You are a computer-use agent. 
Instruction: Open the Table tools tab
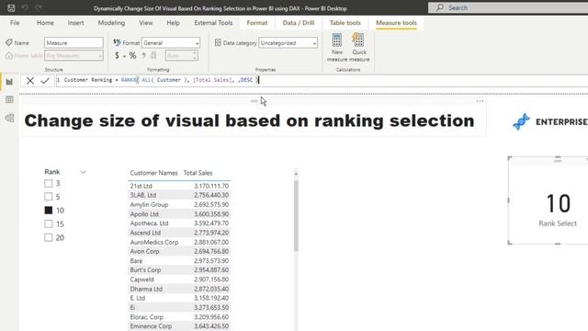pos(345,23)
